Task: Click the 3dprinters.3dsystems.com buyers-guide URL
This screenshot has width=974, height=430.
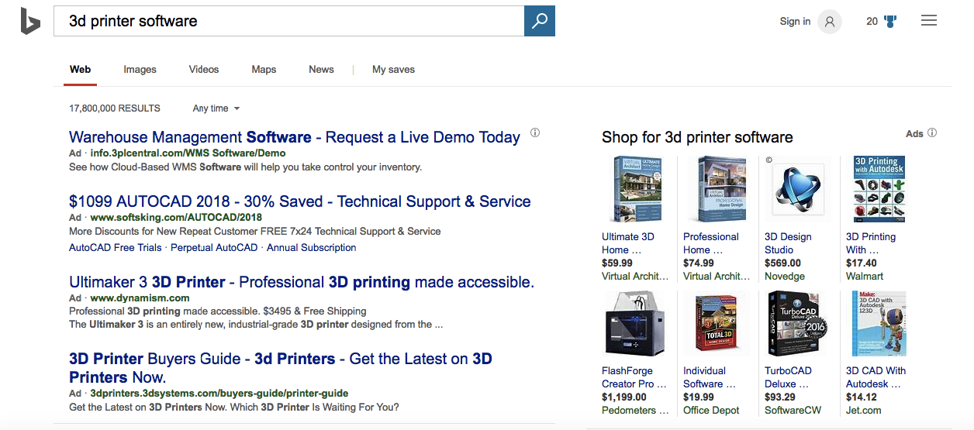Action: coord(219,394)
